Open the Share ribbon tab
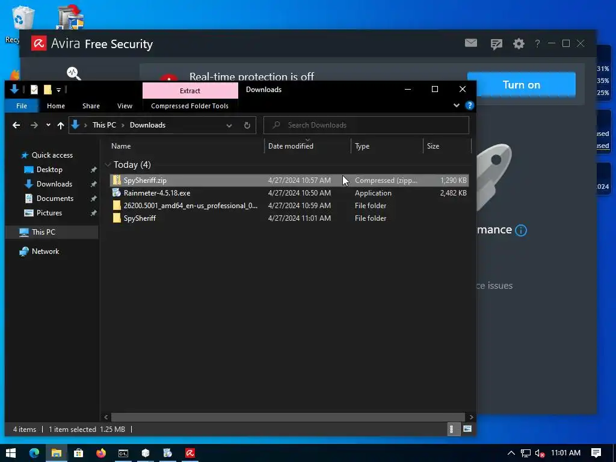Viewport: 616px width, 462px height. click(91, 106)
